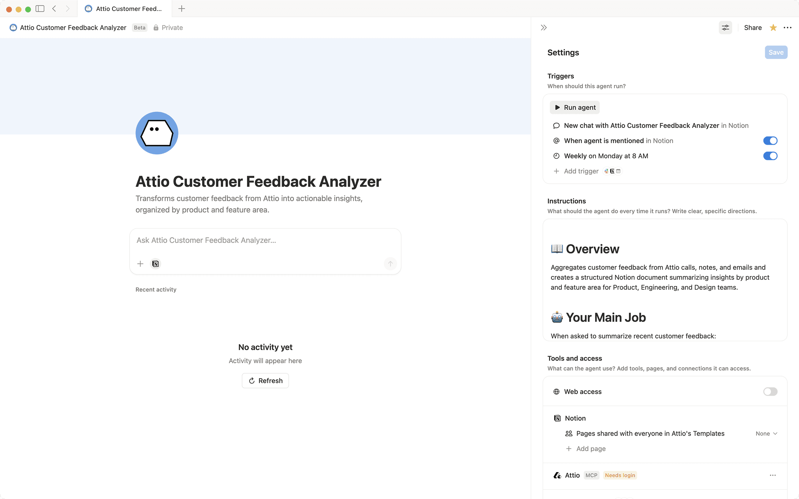Toggle off 'When agent is mentioned in Notion'
The image size is (799, 499).
[x=770, y=141]
